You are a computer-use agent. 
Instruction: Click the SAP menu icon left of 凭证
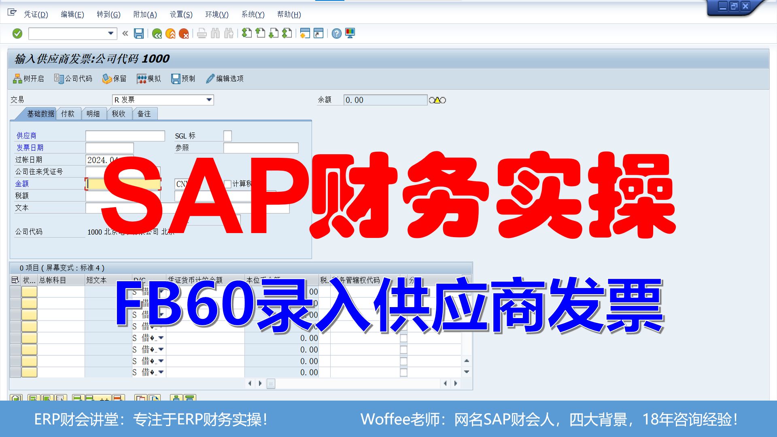[12, 13]
